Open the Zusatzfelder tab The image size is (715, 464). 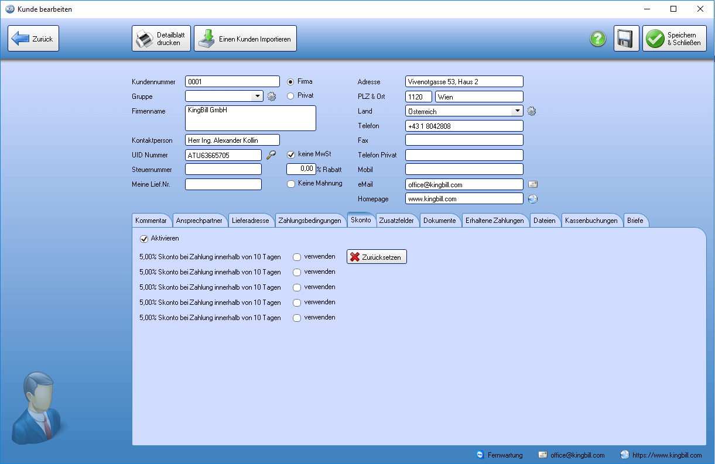[x=396, y=221]
